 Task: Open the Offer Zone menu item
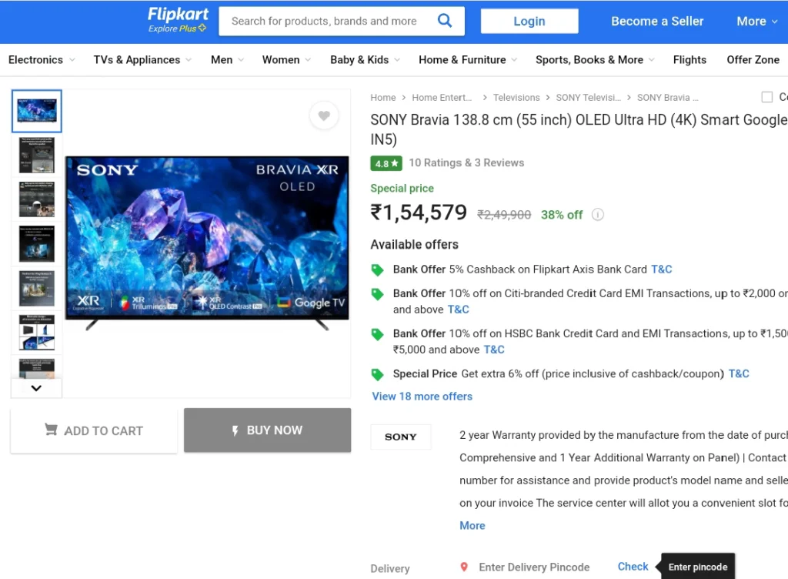(753, 60)
